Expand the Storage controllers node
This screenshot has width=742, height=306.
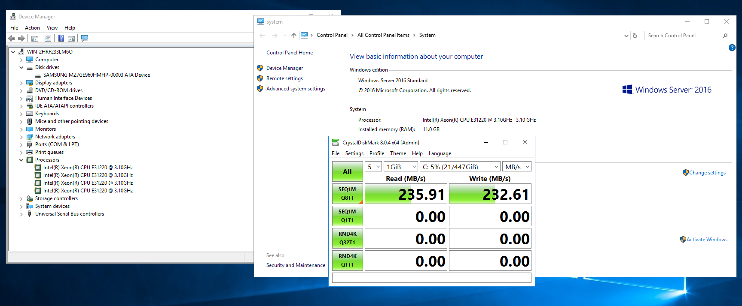click(21, 198)
